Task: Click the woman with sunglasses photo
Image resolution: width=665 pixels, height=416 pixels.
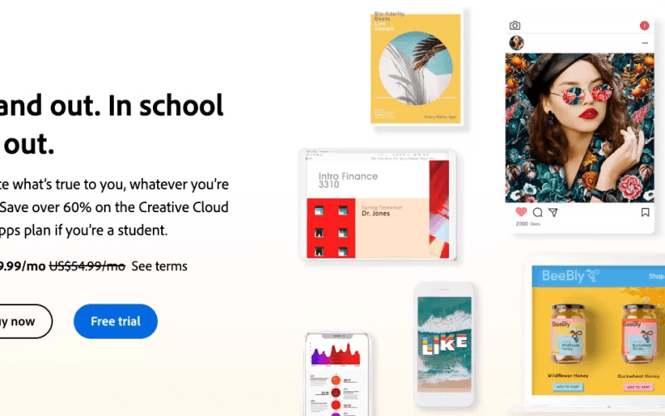Action: pos(579,128)
